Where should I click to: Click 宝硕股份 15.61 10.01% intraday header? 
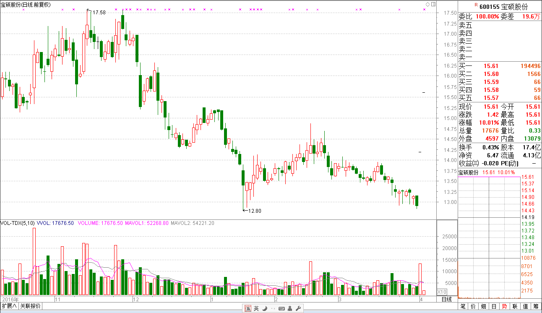[486, 172]
